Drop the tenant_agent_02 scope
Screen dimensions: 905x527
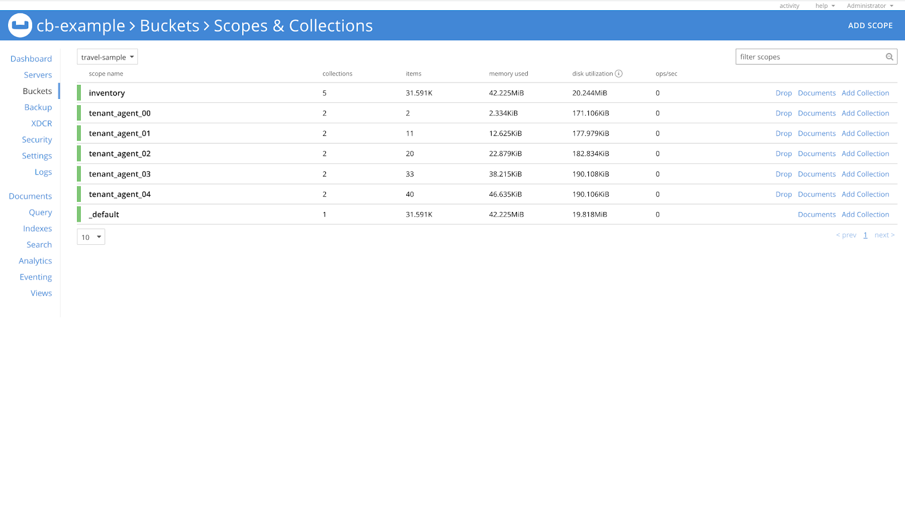point(783,153)
